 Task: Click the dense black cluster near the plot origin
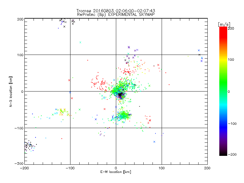[120, 95]
